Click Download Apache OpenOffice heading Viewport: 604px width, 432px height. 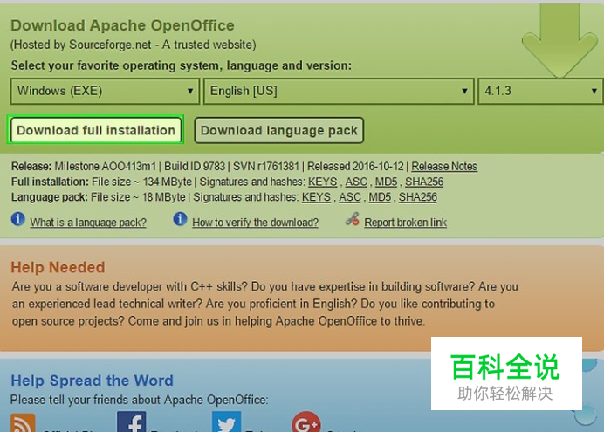pyautogui.click(x=122, y=25)
